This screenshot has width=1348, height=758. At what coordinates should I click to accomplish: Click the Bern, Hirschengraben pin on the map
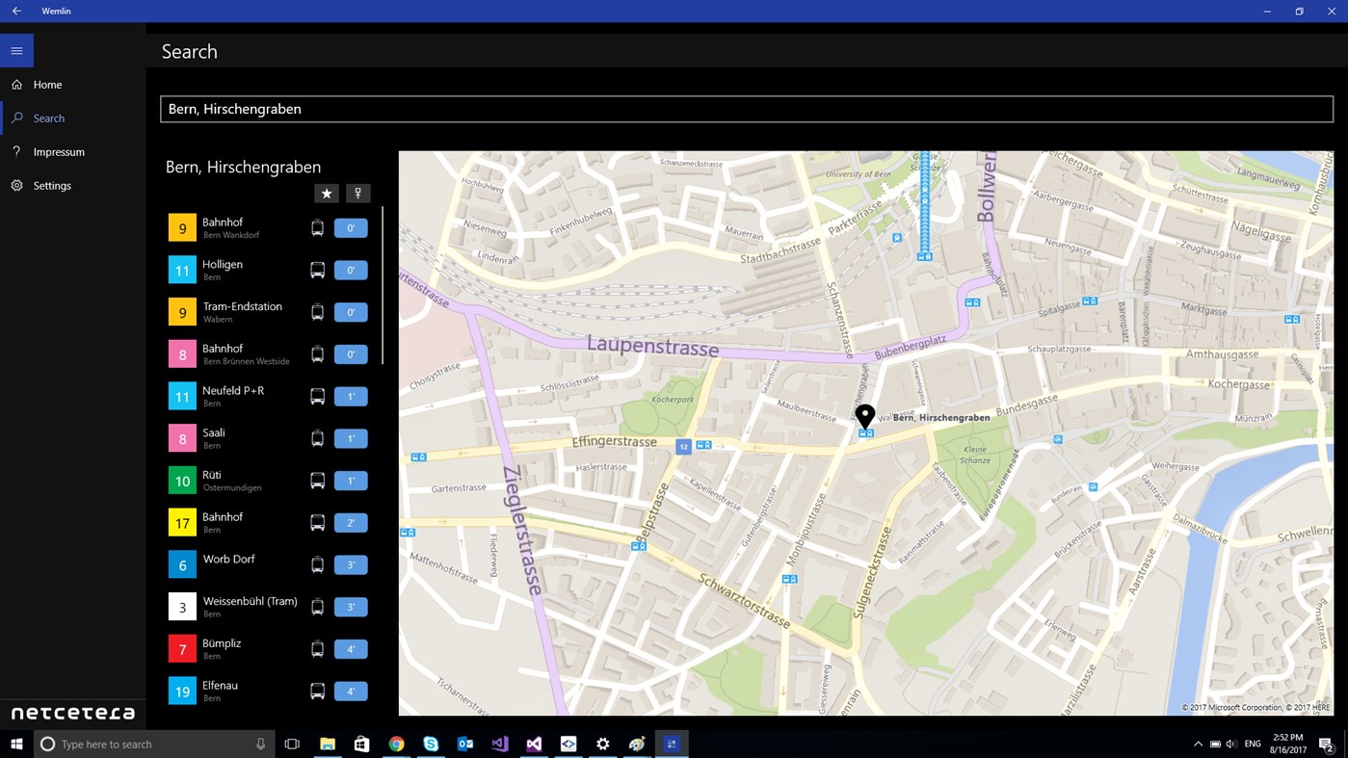[x=864, y=416]
